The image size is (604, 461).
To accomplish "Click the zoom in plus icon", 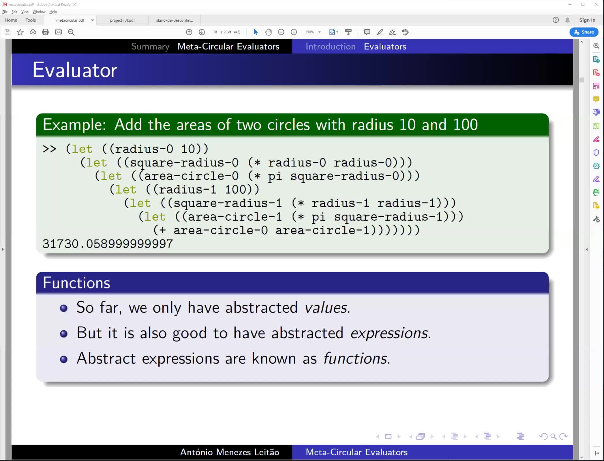I will [294, 32].
